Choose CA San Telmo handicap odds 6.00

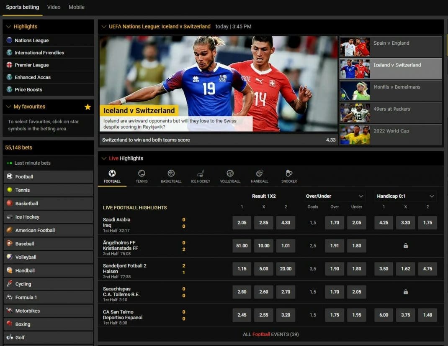click(x=384, y=315)
